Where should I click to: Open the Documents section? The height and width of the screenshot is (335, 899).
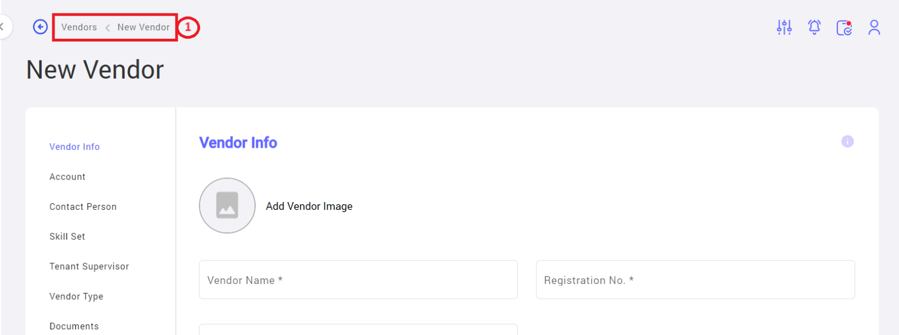(x=74, y=326)
